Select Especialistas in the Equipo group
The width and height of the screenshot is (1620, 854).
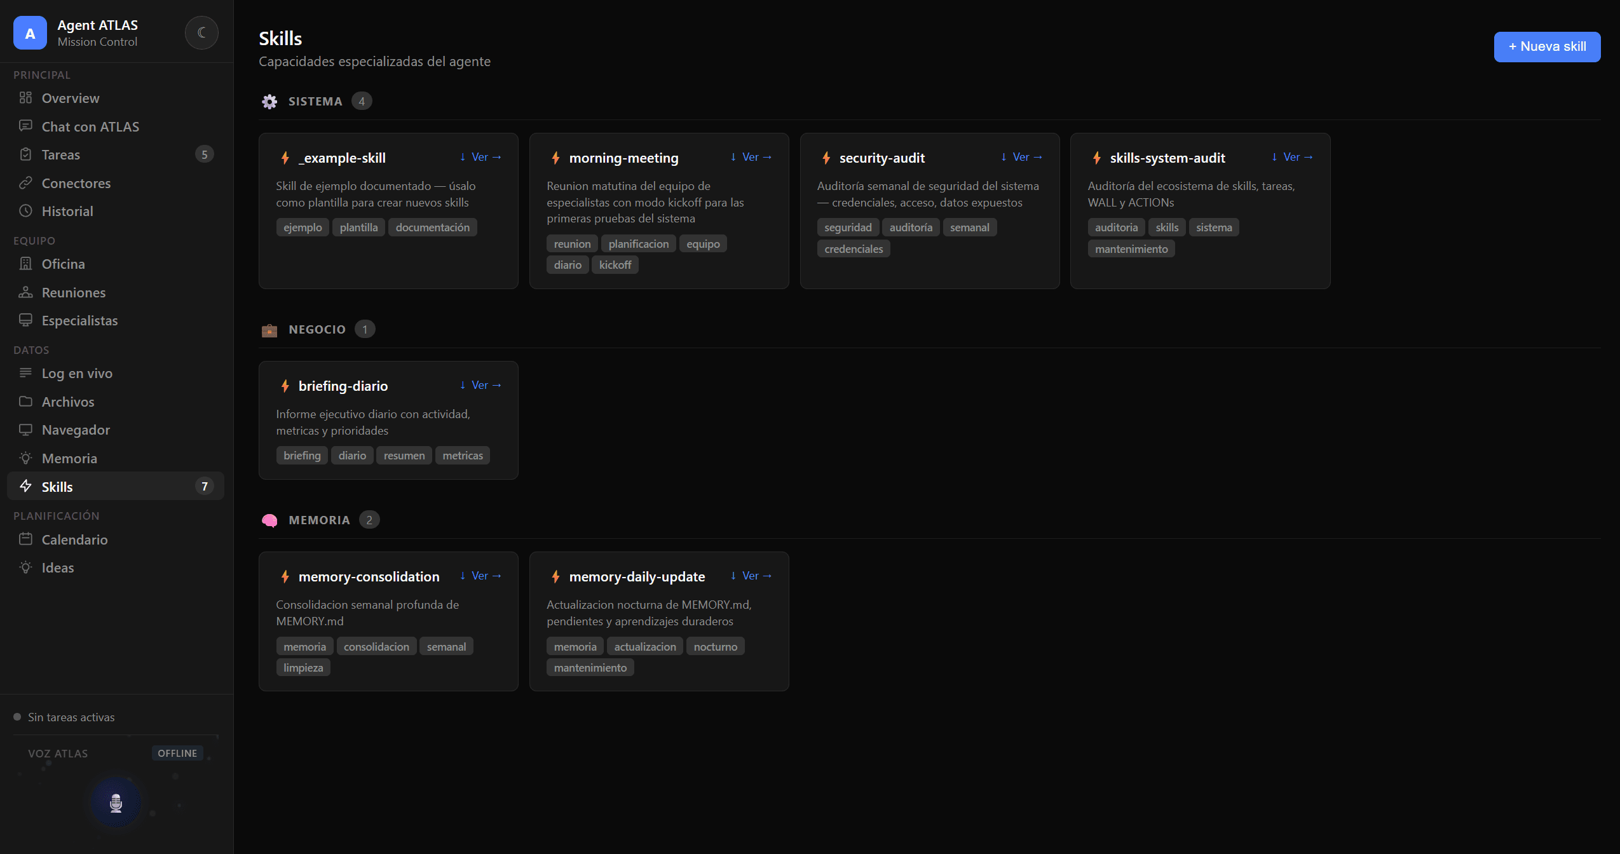[x=116, y=320]
